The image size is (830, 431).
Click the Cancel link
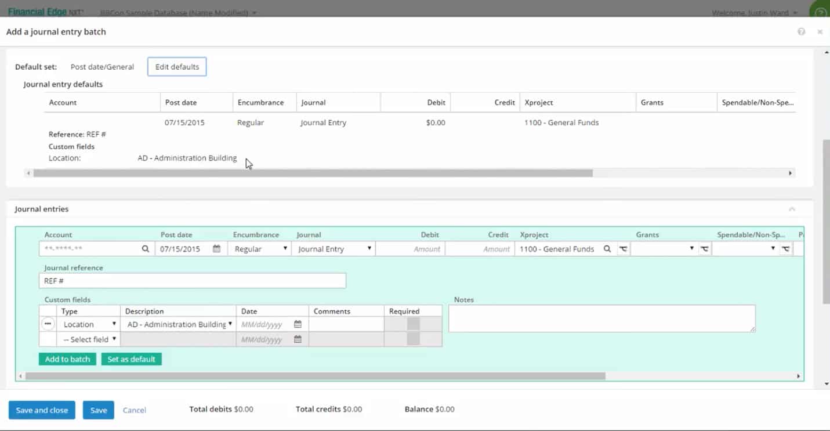[x=134, y=410]
